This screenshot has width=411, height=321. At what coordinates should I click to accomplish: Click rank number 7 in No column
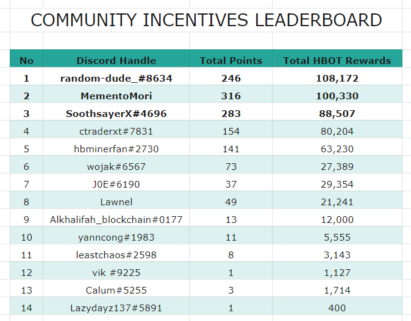(x=26, y=185)
